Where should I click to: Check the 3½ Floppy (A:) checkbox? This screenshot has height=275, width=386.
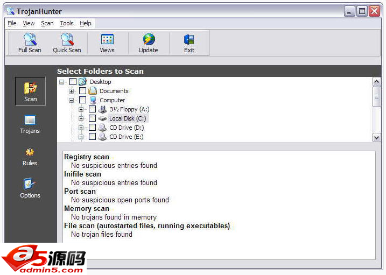pyautogui.click(x=92, y=109)
